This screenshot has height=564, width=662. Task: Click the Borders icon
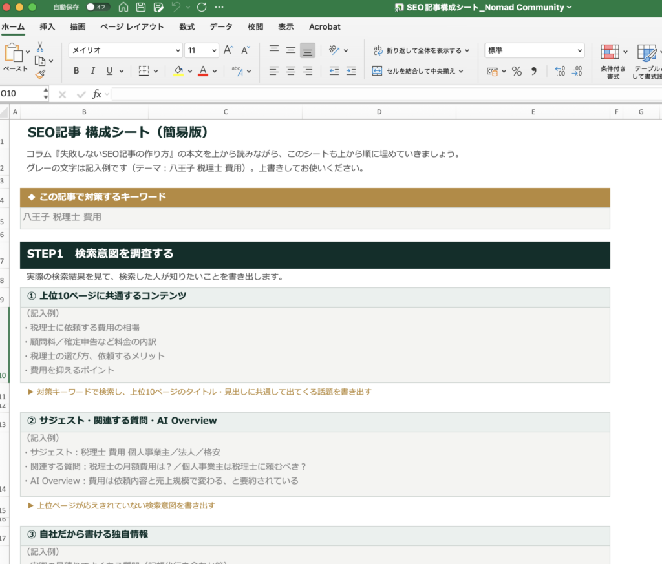tap(144, 71)
